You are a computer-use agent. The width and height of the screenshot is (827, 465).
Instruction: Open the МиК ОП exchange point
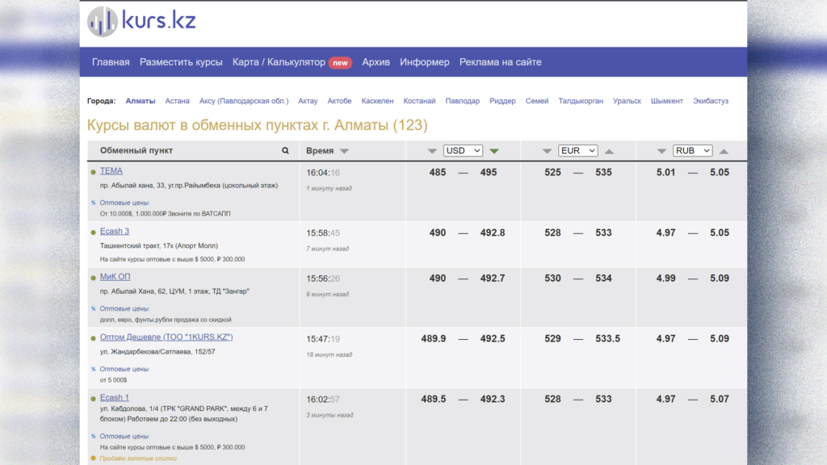tap(115, 277)
